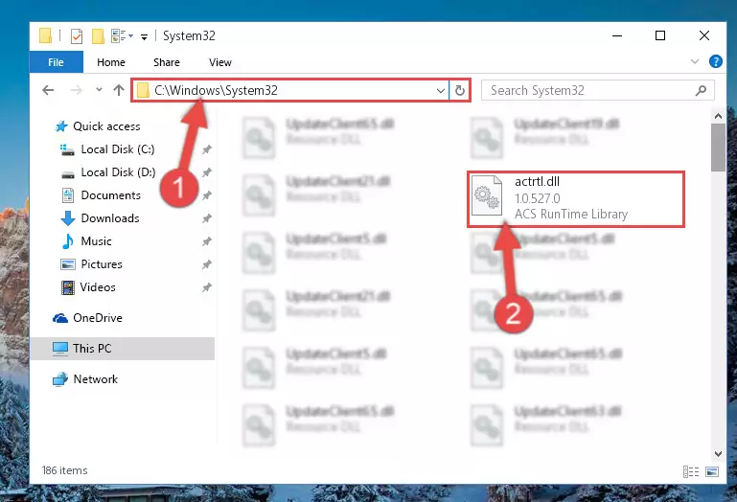This screenshot has width=737, height=502.
Task: Refresh the System32 folder view
Action: coord(460,90)
